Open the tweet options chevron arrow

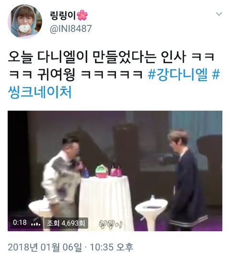pyautogui.click(x=219, y=14)
